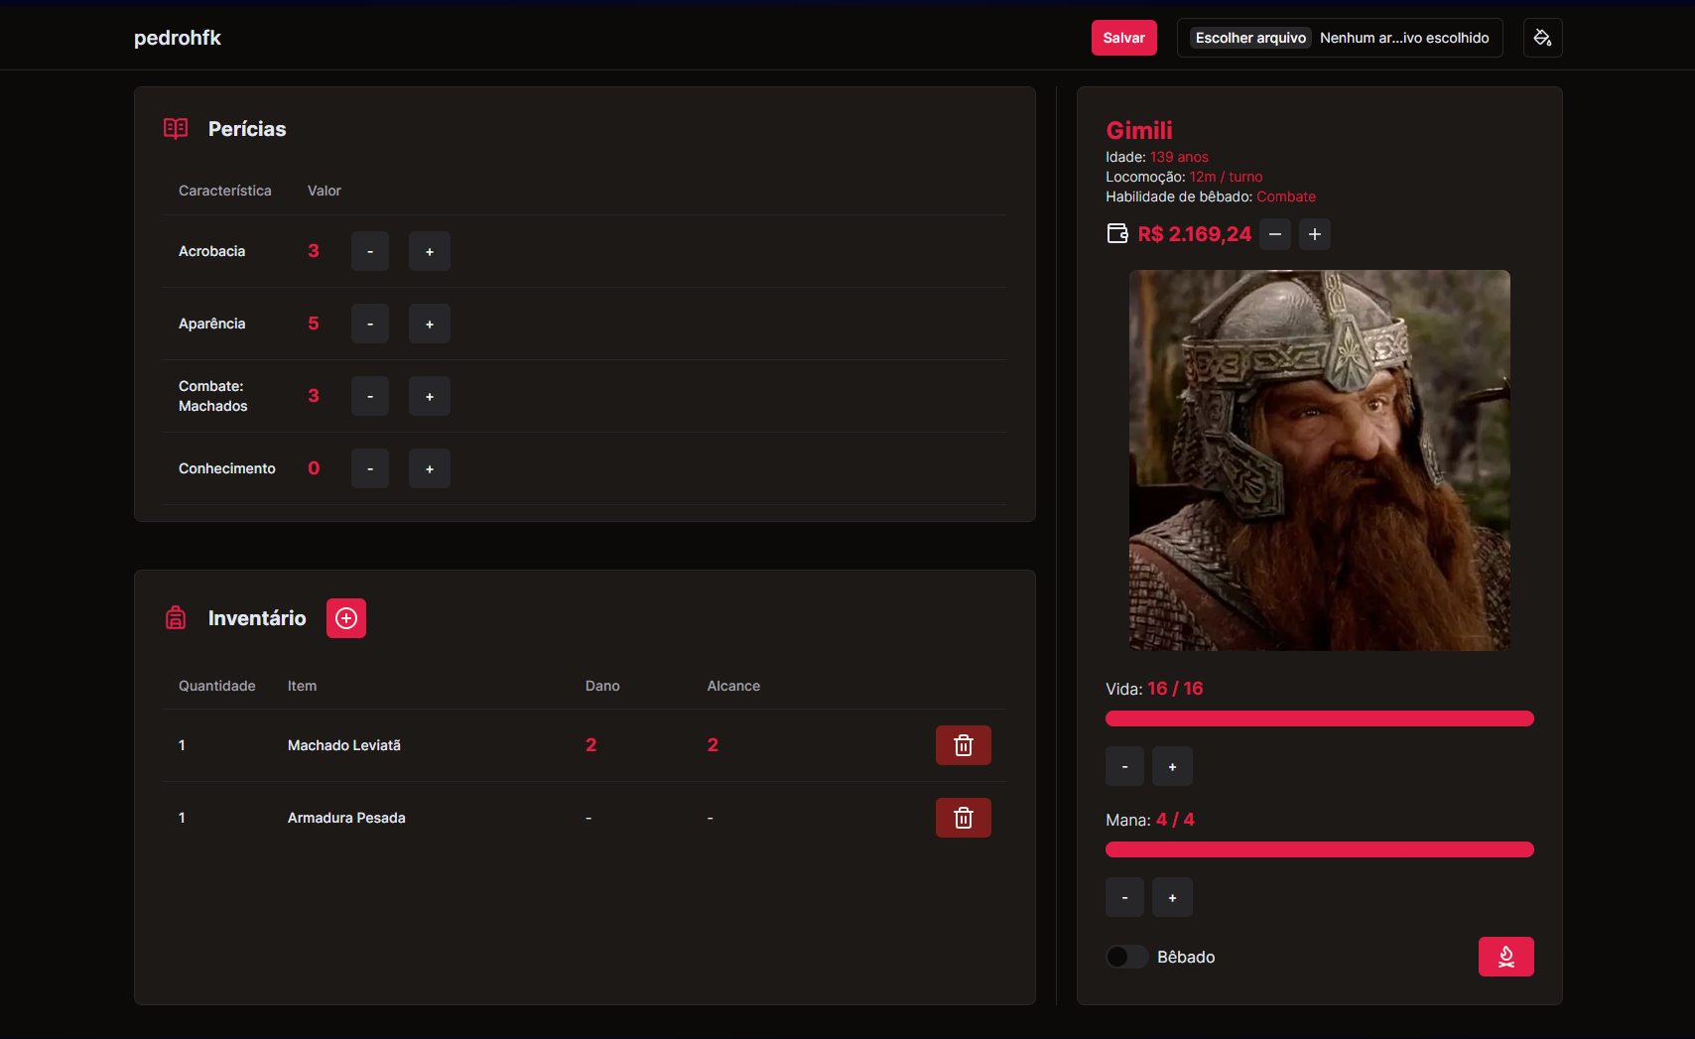Delete the Armadura Pesada item
1695x1039 pixels.
[x=963, y=818]
